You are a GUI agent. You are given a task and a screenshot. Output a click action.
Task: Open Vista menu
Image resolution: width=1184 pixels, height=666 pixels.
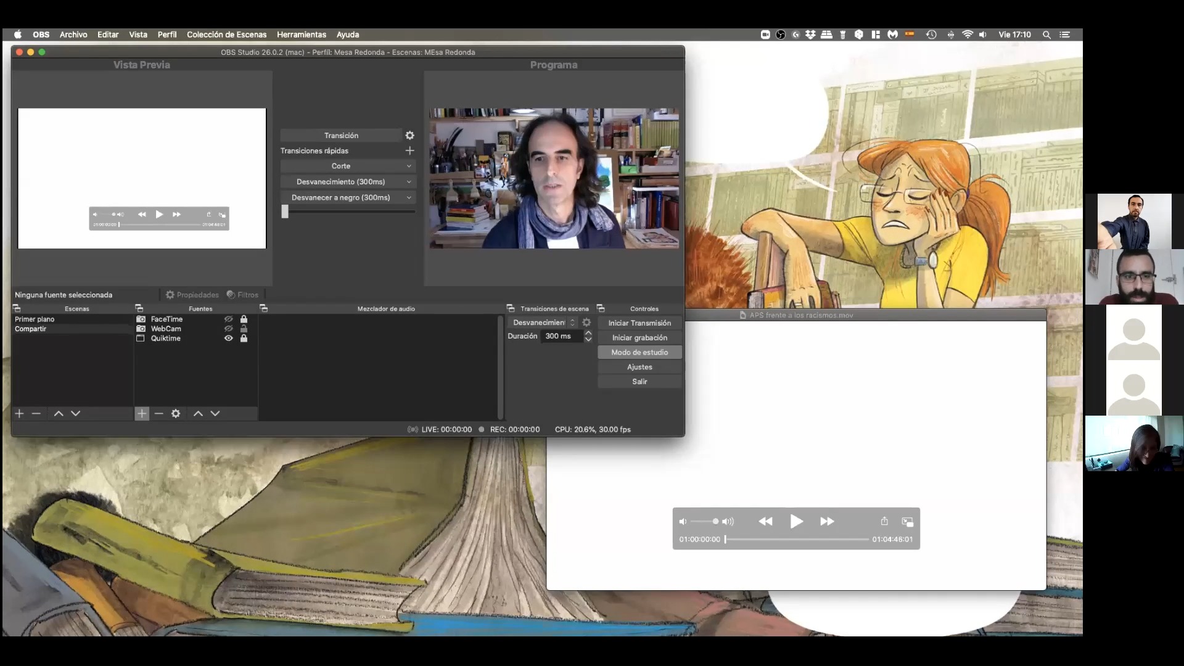click(138, 35)
